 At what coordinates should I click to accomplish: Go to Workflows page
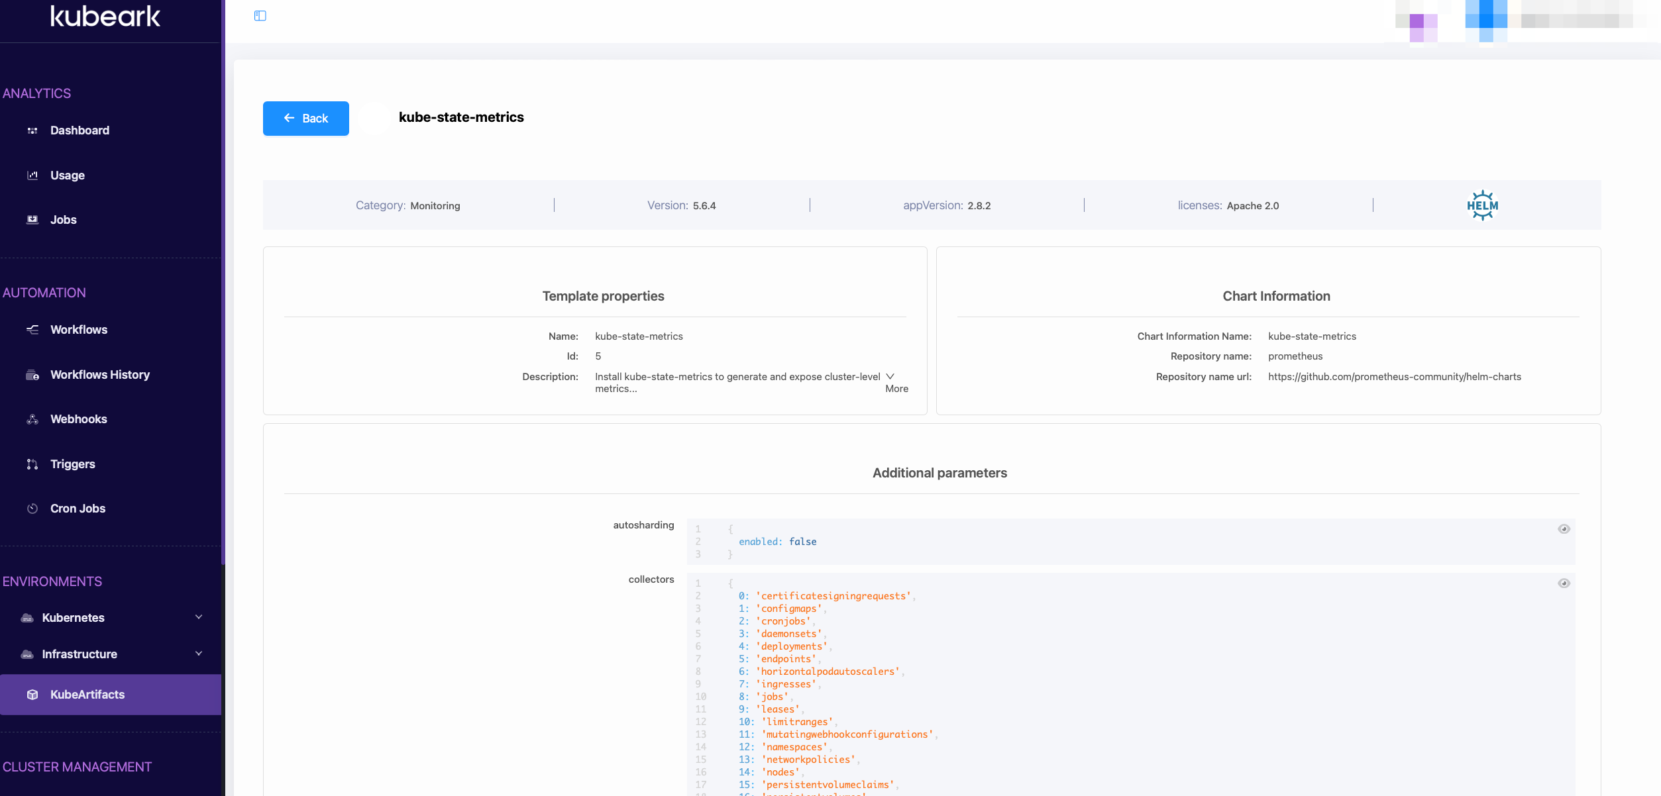point(79,330)
